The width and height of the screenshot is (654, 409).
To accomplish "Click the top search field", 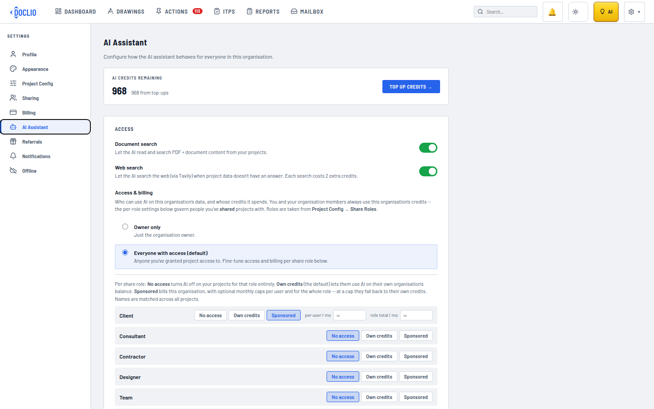I will pos(505,12).
